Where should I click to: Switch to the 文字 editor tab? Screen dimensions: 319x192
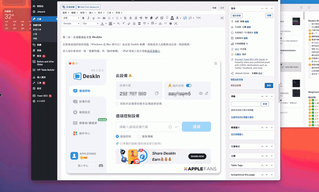[x=222, y=8]
